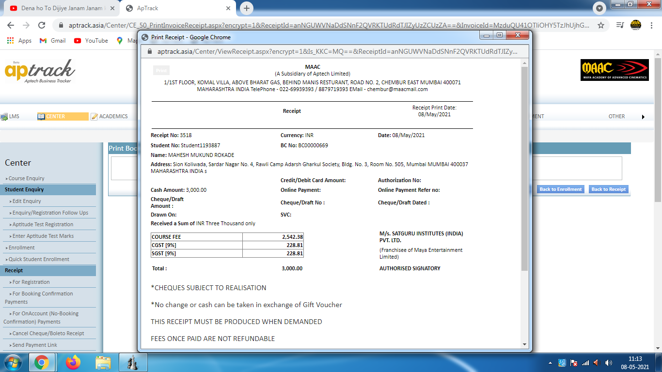
Task: Show hidden system tray icons
Action: (x=550, y=362)
